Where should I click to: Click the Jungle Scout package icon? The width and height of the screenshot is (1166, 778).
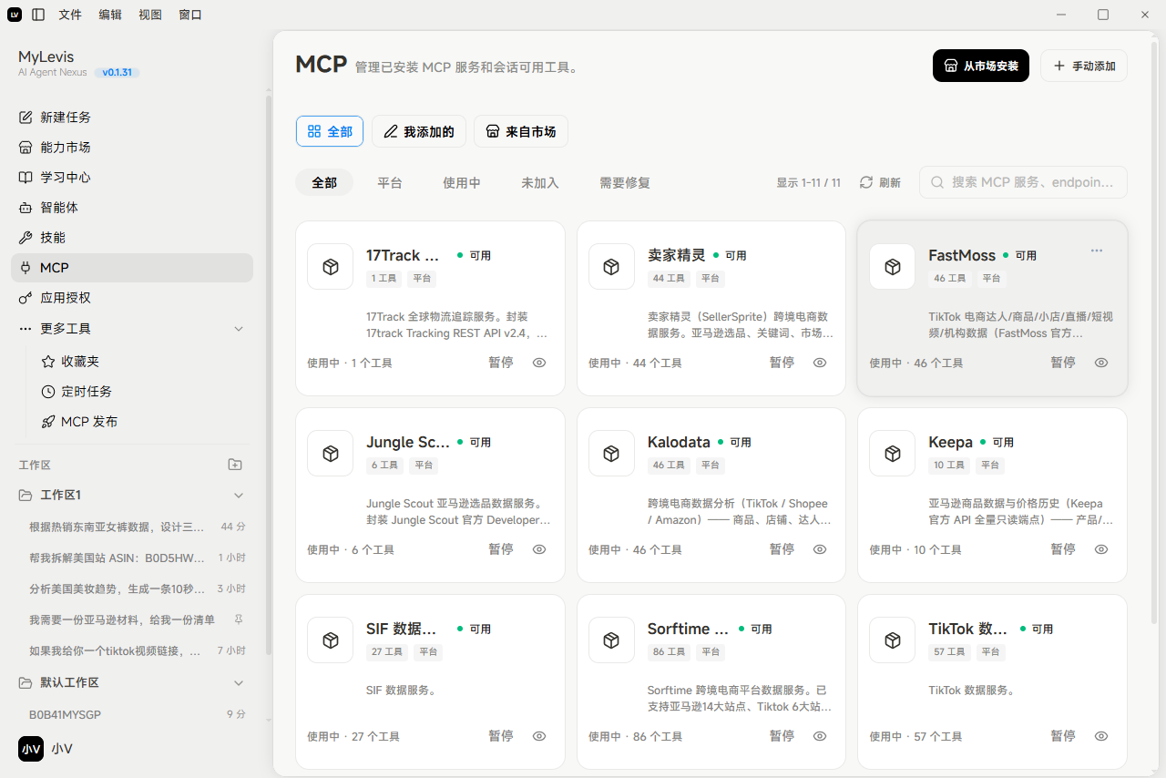coord(331,454)
